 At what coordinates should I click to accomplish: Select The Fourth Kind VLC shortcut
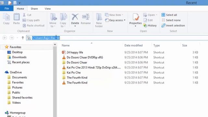pyautogui.click(x=74, y=83)
